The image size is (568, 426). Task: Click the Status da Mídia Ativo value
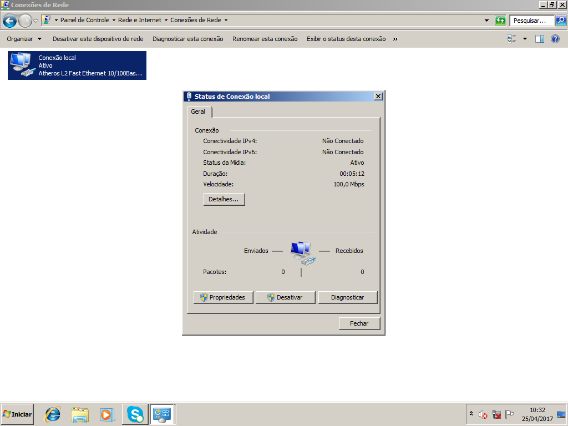[357, 163]
